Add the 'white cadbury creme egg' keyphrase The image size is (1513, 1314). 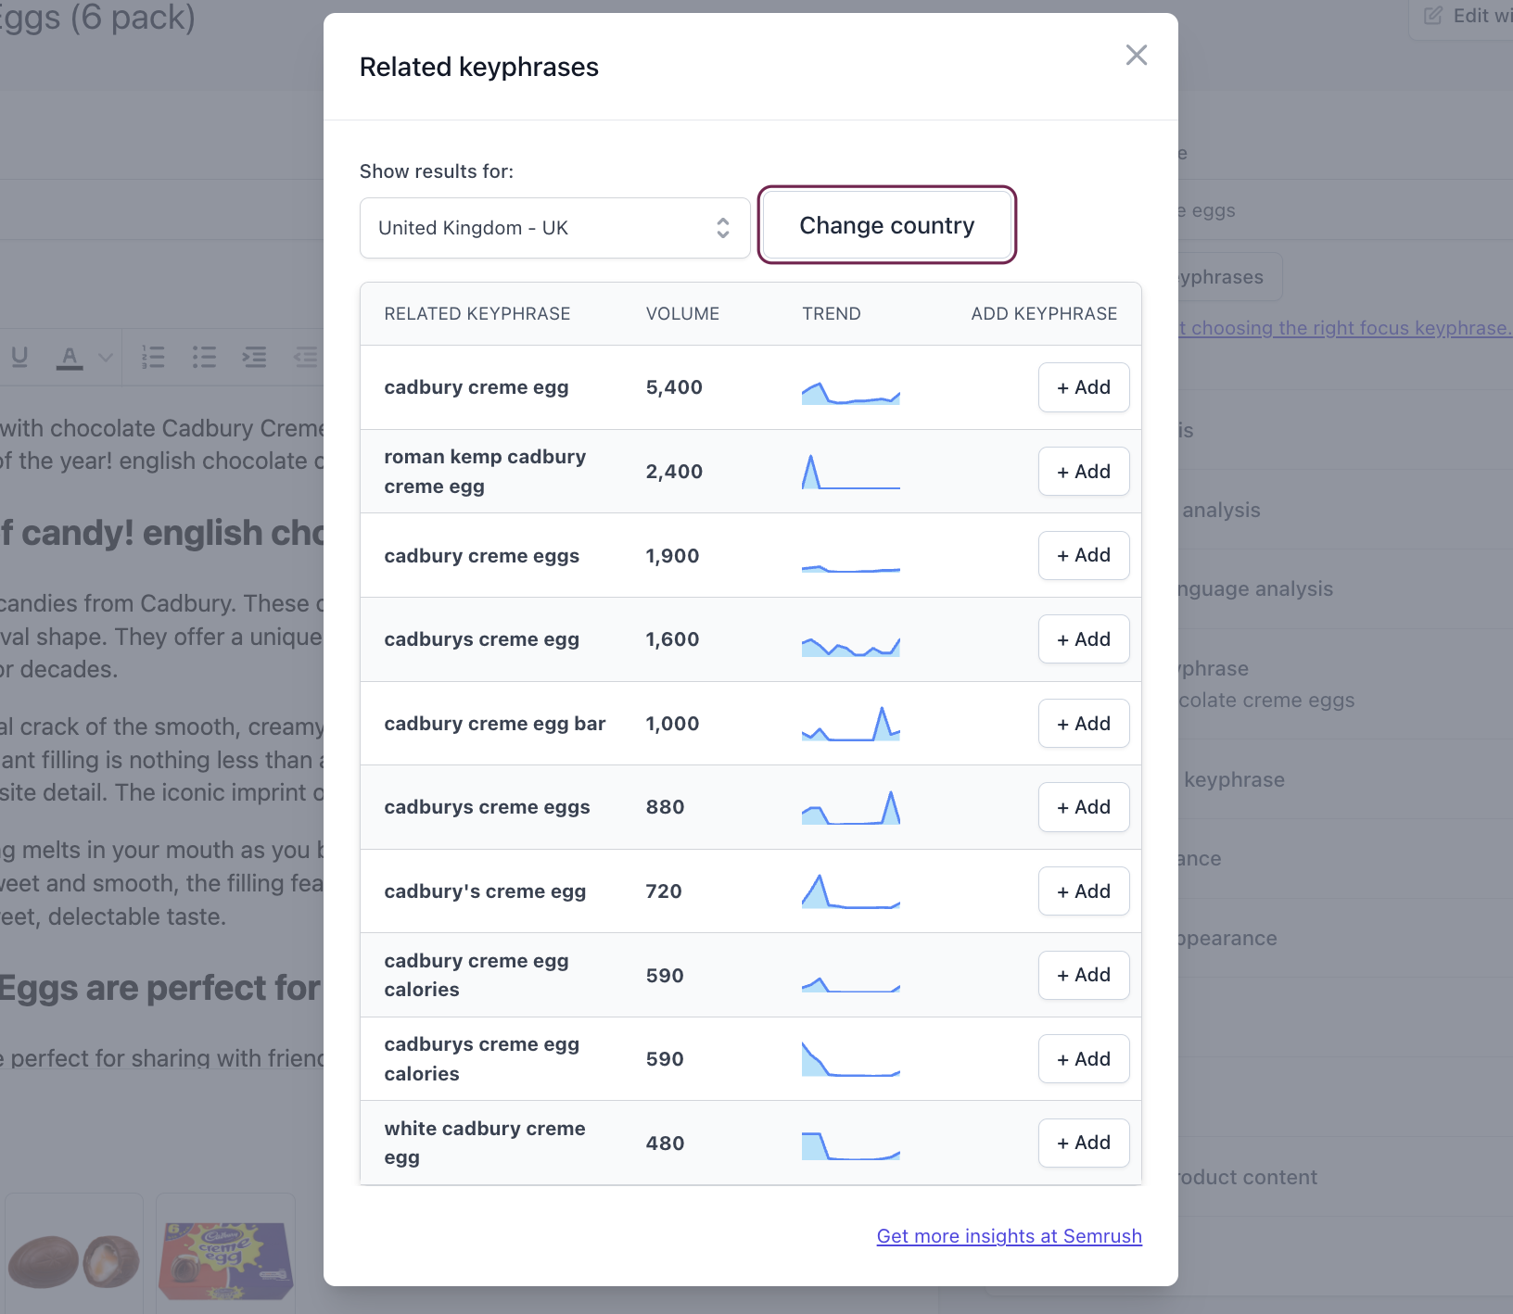pos(1083,1143)
